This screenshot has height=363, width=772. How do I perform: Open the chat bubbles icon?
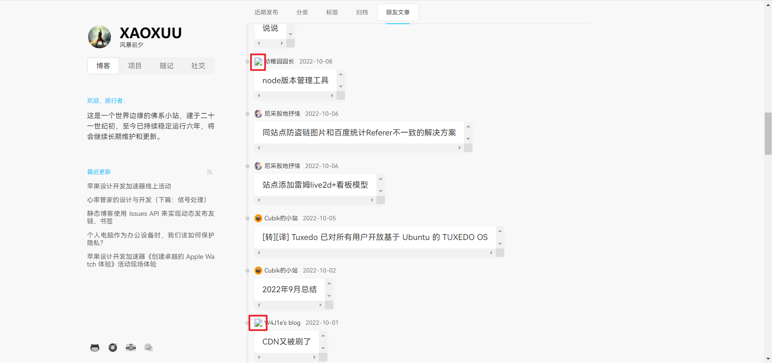148,347
